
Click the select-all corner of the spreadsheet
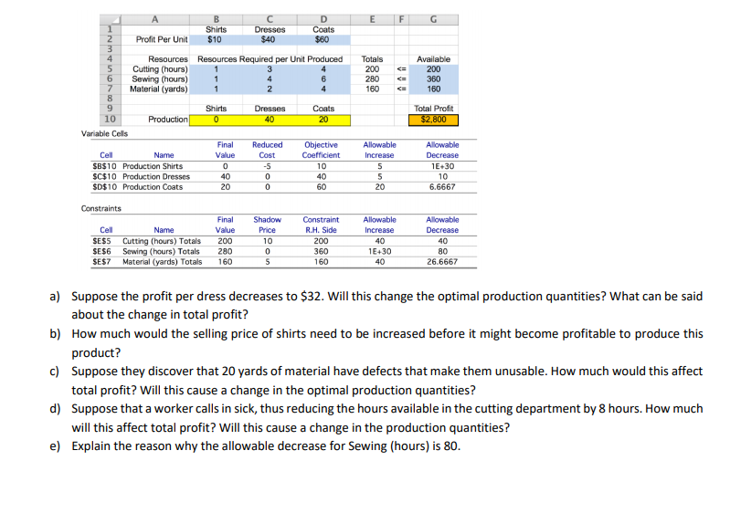point(111,19)
